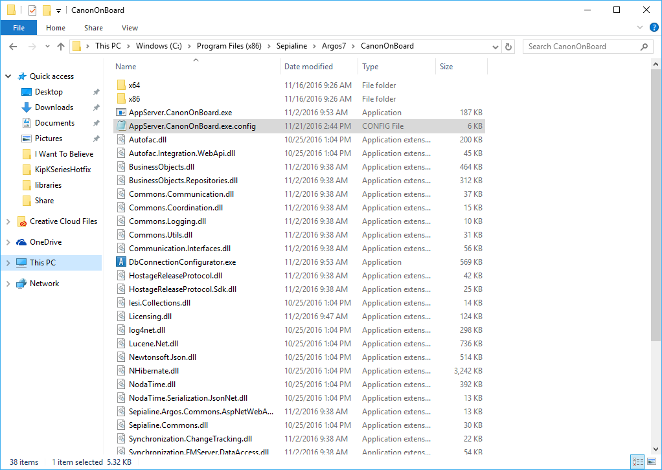Click the Creative Cloud Files icon

pyautogui.click(x=22, y=221)
